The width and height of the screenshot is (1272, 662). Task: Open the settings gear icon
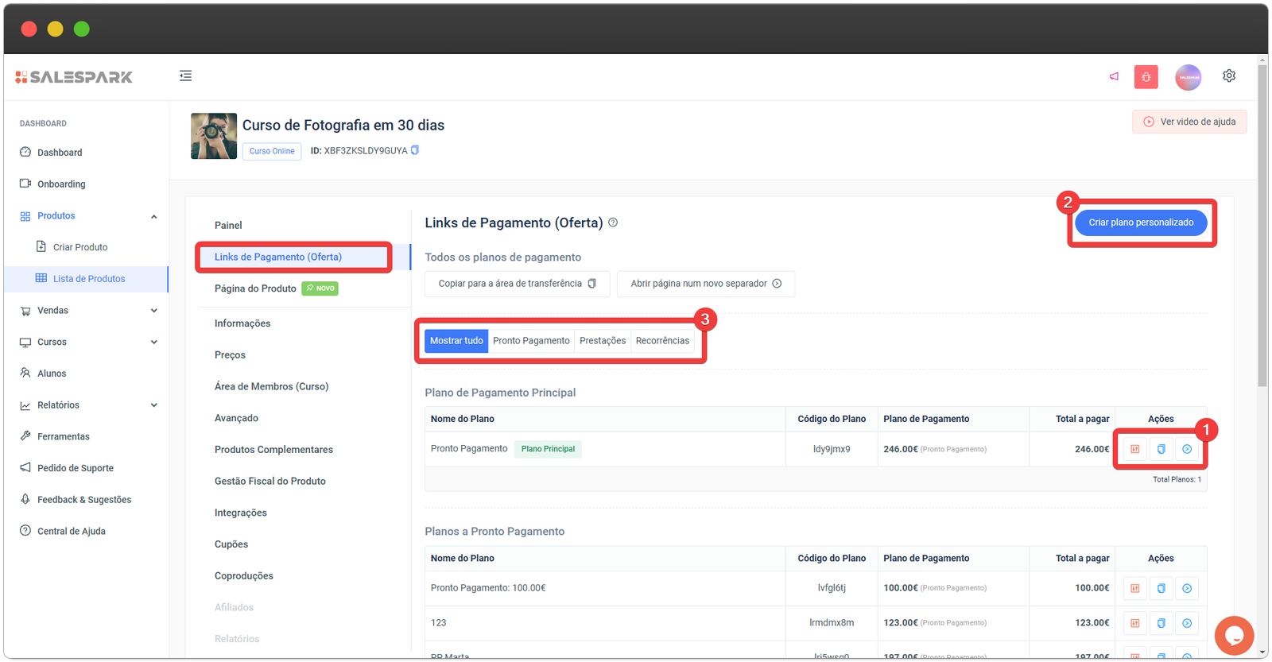tap(1229, 75)
